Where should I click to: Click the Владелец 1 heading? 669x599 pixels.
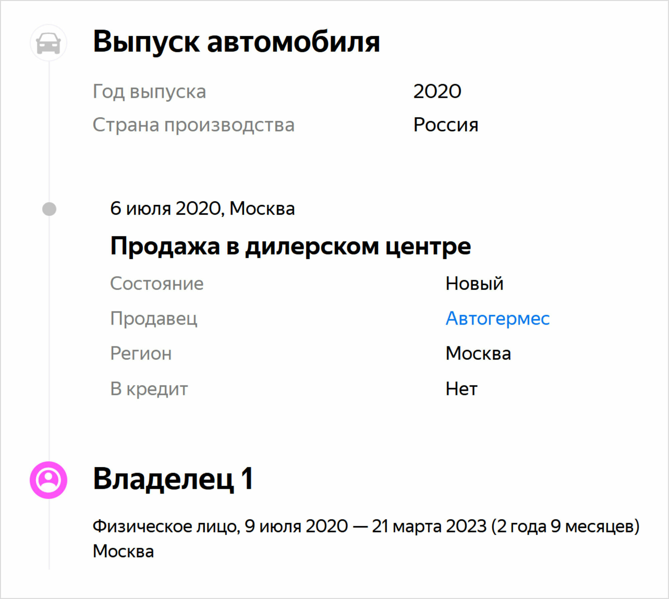coord(173,479)
